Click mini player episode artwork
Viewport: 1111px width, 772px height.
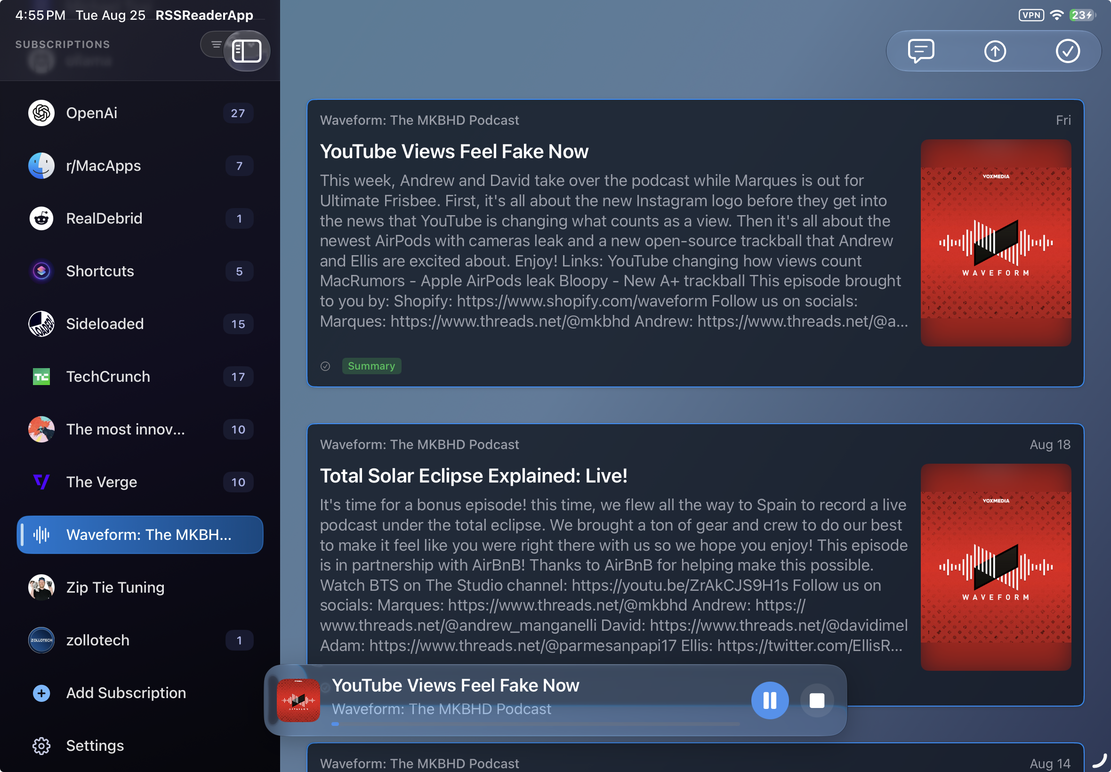coord(298,700)
